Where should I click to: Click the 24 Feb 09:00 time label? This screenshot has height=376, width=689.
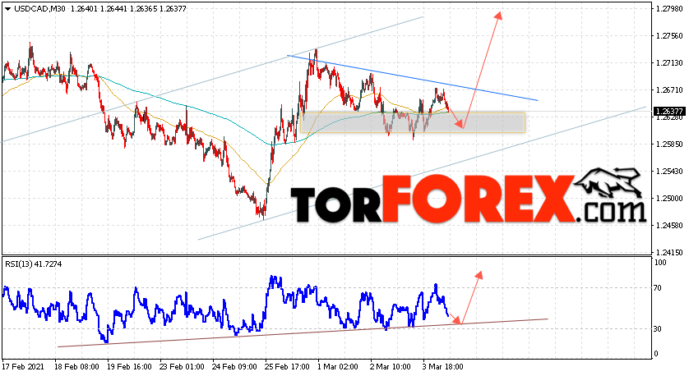pos(235,366)
